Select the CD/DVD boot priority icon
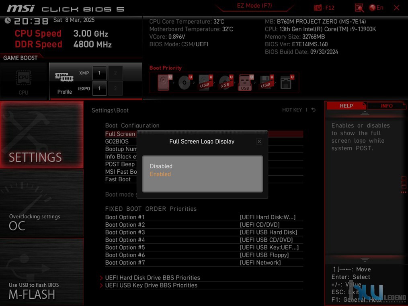This screenshot has height=306, width=408. pos(185,82)
